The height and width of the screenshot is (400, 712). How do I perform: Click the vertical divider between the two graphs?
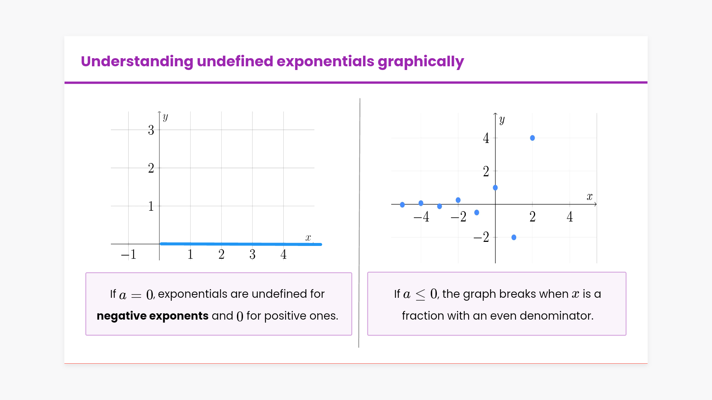pyautogui.click(x=359, y=222)
